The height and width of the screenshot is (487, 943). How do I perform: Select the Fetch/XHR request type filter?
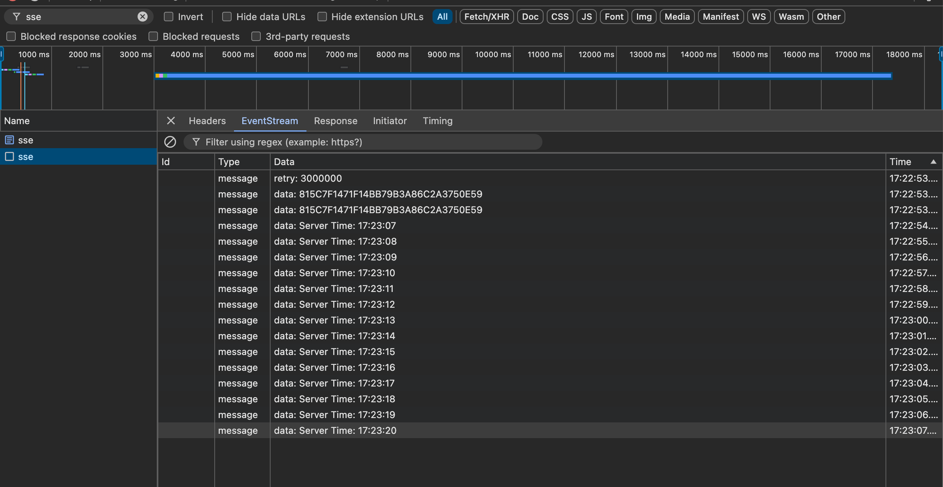pyautogui.click(x=486, y=17)
